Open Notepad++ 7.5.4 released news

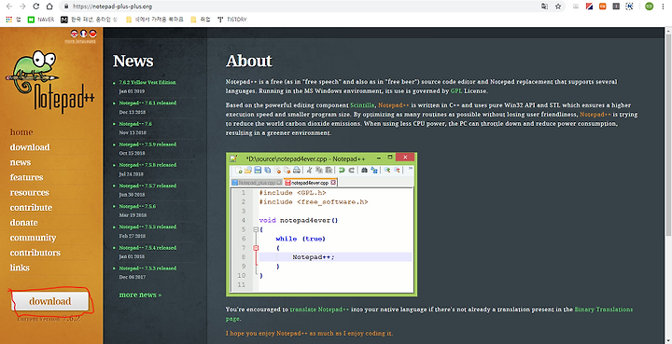coord(147,248)
